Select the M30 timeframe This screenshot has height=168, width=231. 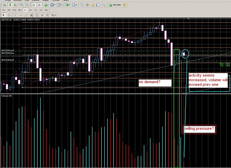tap(20, 10)
